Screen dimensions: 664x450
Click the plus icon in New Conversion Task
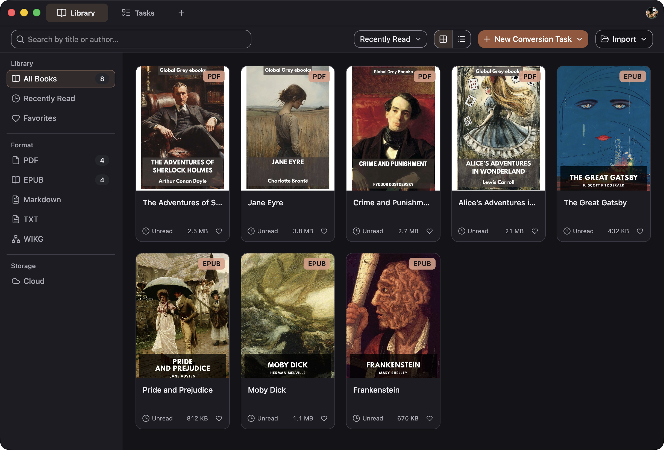487,39
